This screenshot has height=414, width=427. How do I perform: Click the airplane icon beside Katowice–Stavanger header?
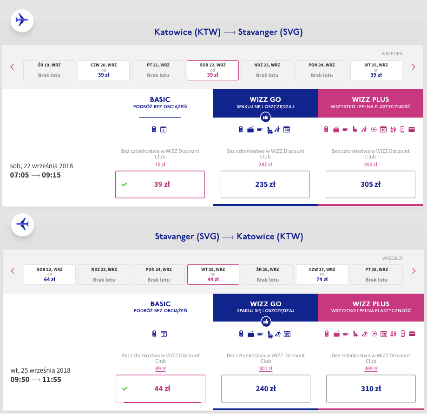22,21
